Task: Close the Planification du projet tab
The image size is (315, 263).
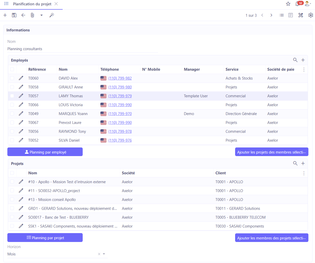Action: click(56, 4)
